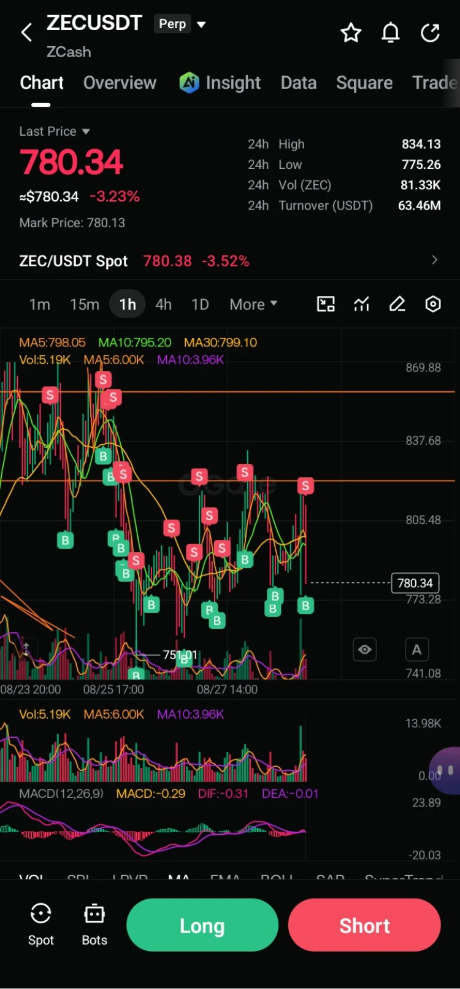Activate the drawing pencil tool
Screen dimensions: 460x989
[x=397, y=304]
